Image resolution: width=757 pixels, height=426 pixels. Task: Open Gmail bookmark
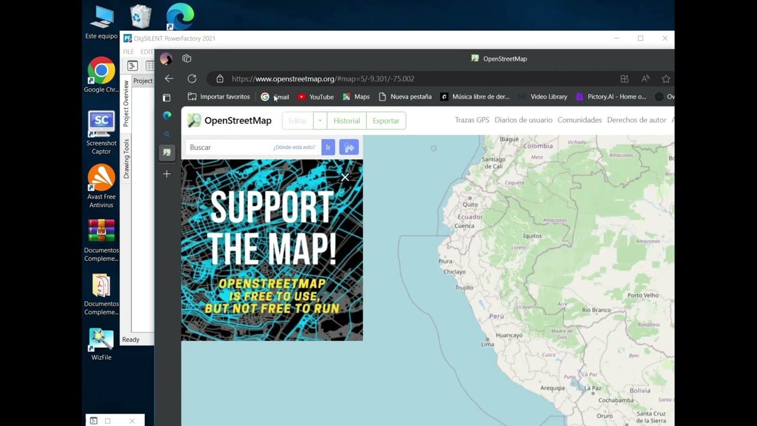(x=275, y=96)
